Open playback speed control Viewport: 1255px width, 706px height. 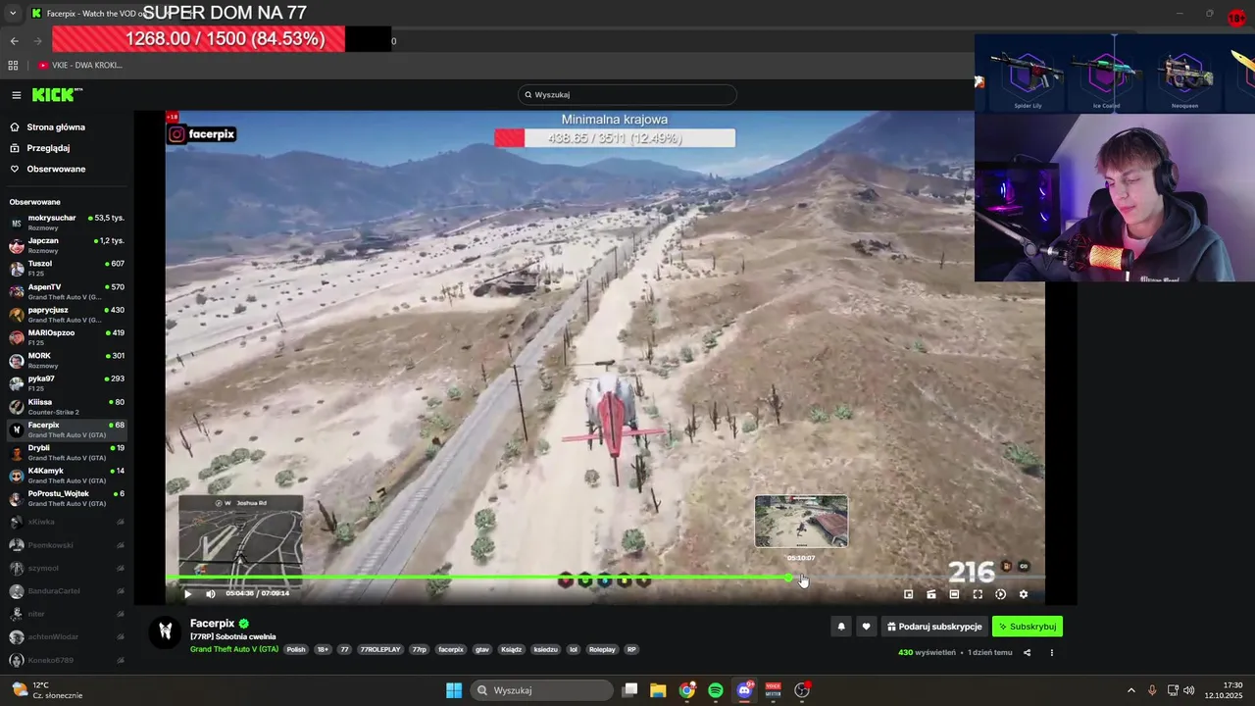1000,594
